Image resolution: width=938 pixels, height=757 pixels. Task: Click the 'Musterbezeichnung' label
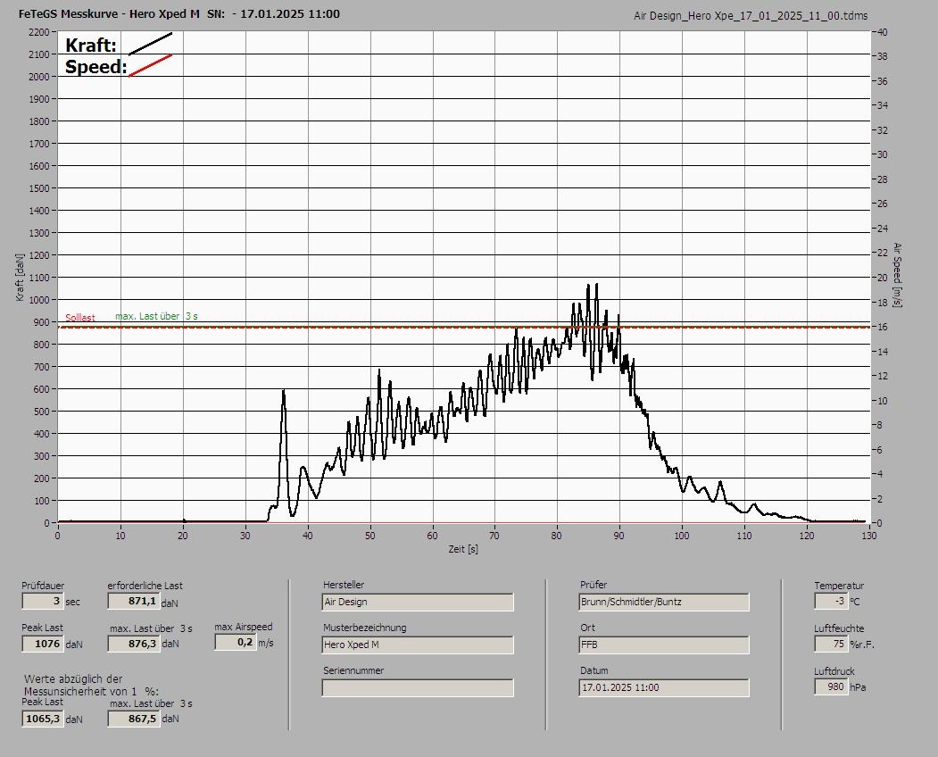coord(365,628)
